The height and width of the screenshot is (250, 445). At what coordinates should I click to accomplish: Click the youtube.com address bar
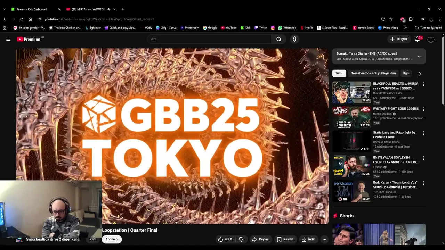[209, 19]
